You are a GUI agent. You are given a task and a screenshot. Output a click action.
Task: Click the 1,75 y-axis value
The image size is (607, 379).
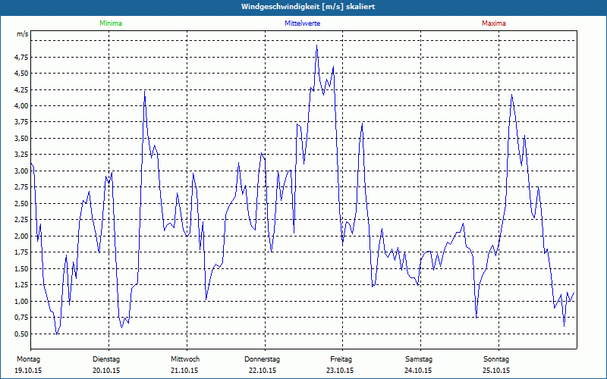pos(22,252)
